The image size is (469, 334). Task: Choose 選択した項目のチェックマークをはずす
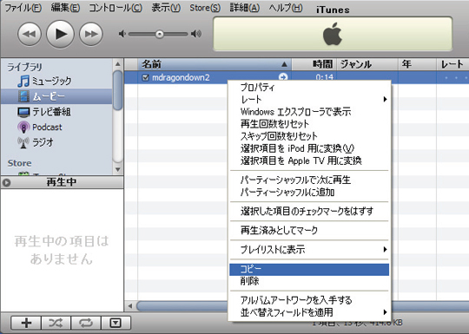(x=309, y=211)
